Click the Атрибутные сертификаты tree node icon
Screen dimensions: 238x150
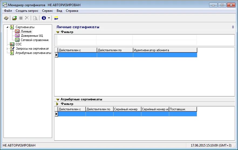[x=12, y=53]
